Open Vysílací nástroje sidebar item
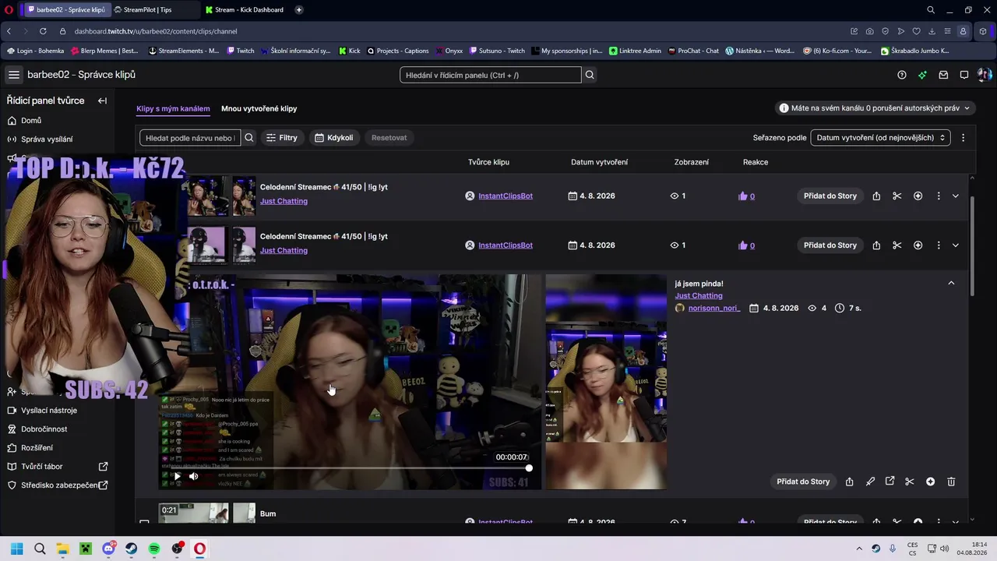Image resolution: width=997 pixels, height=561 pixels. (x=49, y=411)
